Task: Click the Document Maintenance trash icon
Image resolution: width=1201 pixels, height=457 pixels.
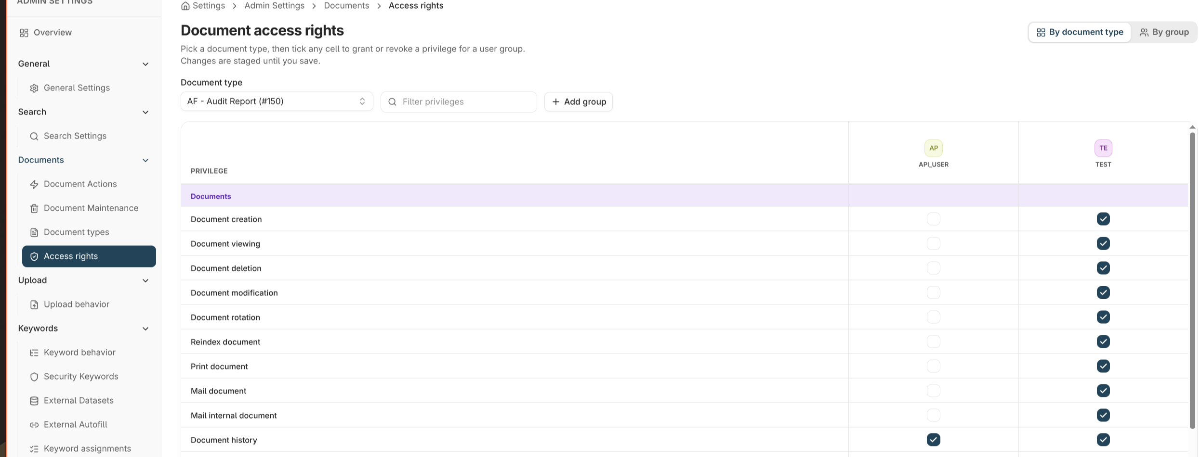Action: 34,208
